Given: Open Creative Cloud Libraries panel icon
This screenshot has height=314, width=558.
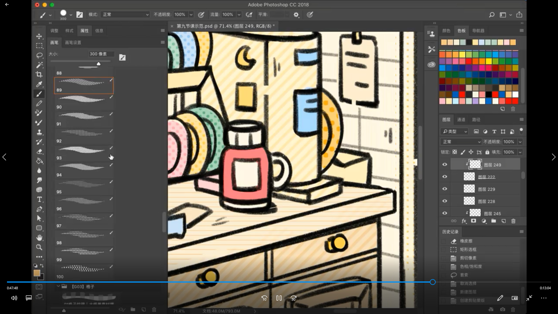Looking at the screenshot, I should coord(431,64).
